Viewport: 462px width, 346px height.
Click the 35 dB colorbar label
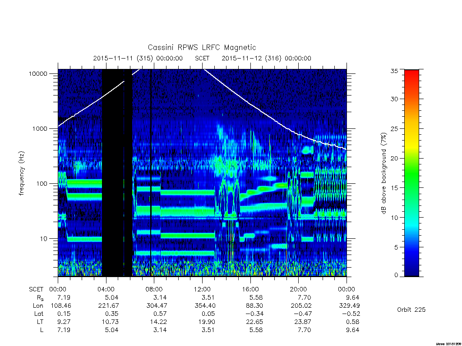coord(394,71)
